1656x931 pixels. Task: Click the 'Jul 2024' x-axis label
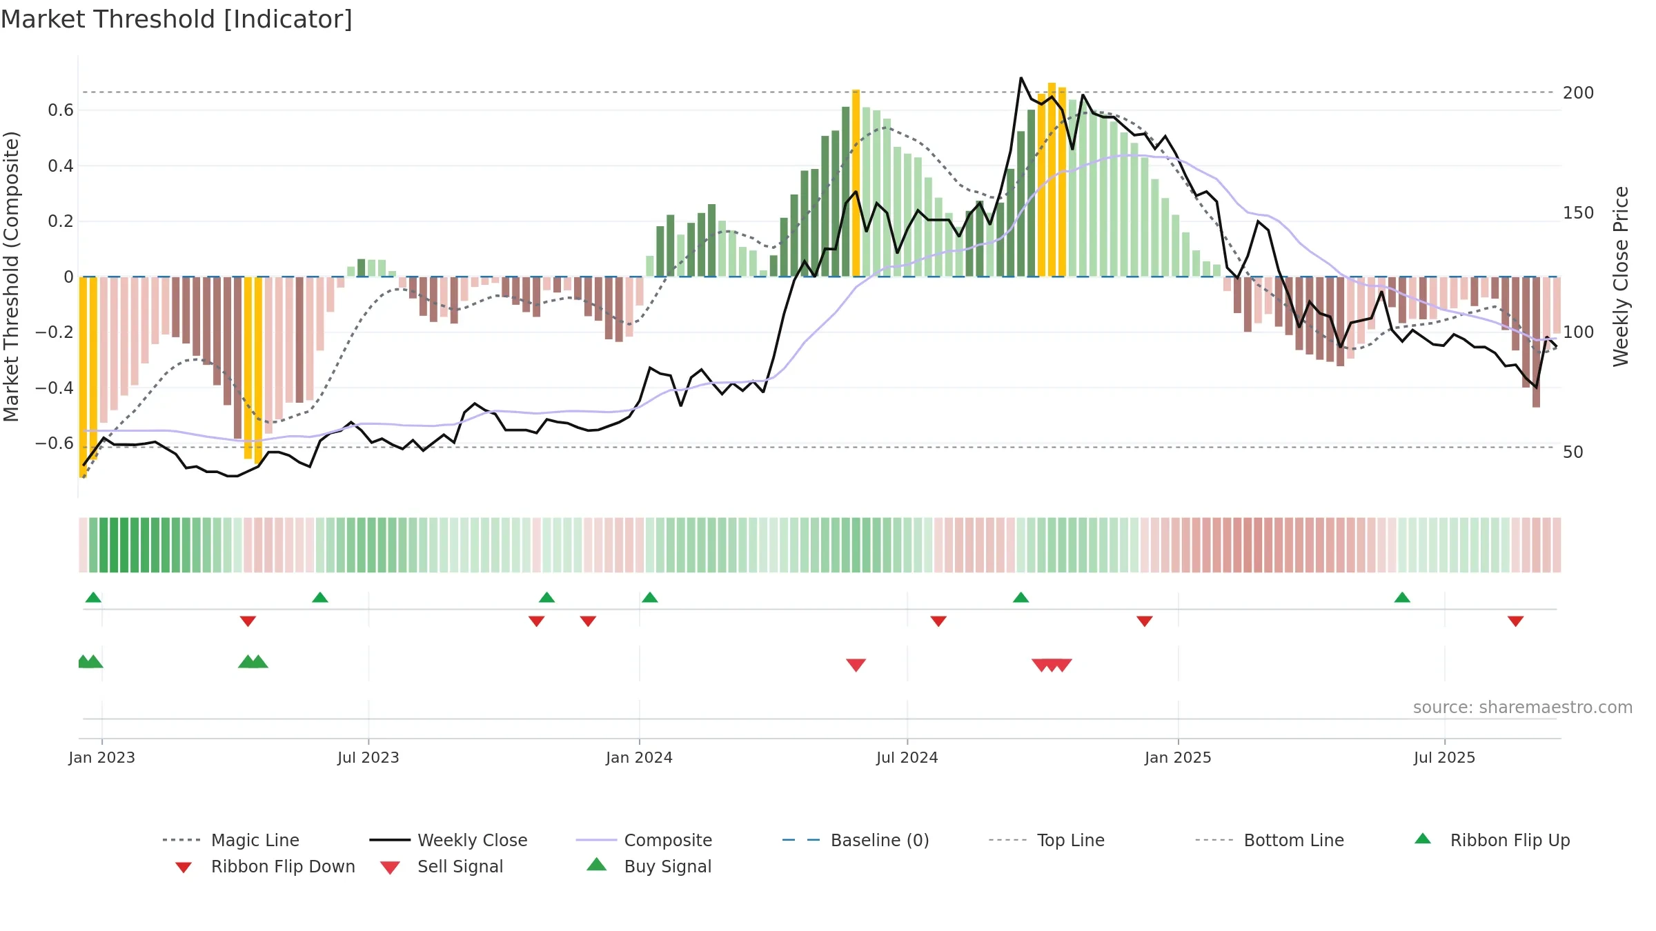pyautogui.click(x=907, y=758)
